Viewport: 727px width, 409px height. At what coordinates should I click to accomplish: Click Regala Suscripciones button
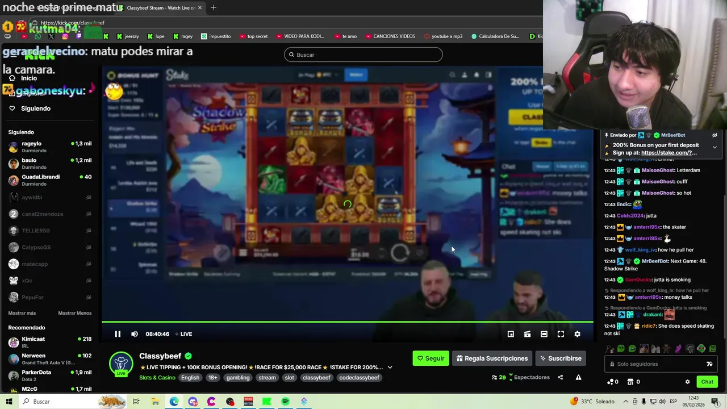[x=492, y=358]
